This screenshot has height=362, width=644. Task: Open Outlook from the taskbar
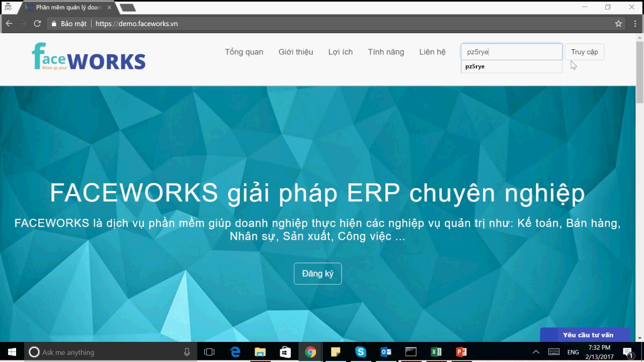386,352
